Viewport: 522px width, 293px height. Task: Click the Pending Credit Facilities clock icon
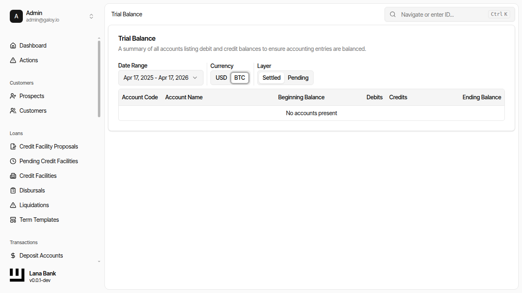pyautogui.click(x=13, y=161)
